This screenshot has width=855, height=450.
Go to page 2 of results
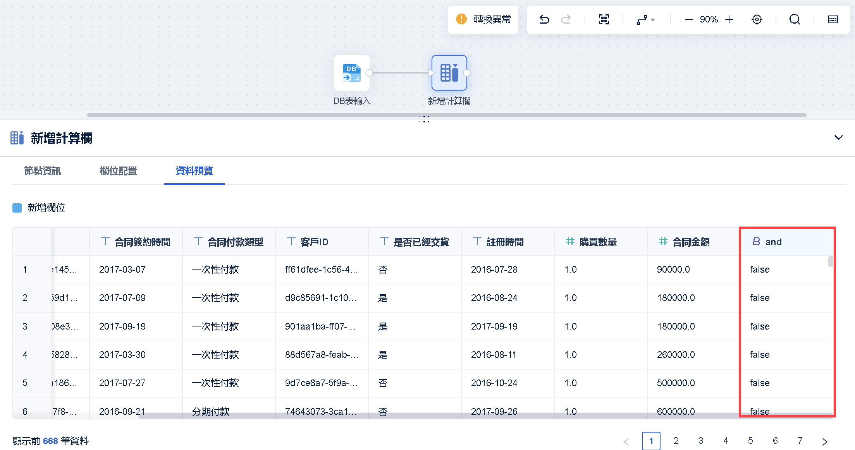pyautogui.click(x=676, y=441)
